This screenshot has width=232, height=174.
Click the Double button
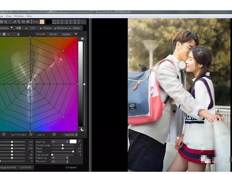coord(66,34)
